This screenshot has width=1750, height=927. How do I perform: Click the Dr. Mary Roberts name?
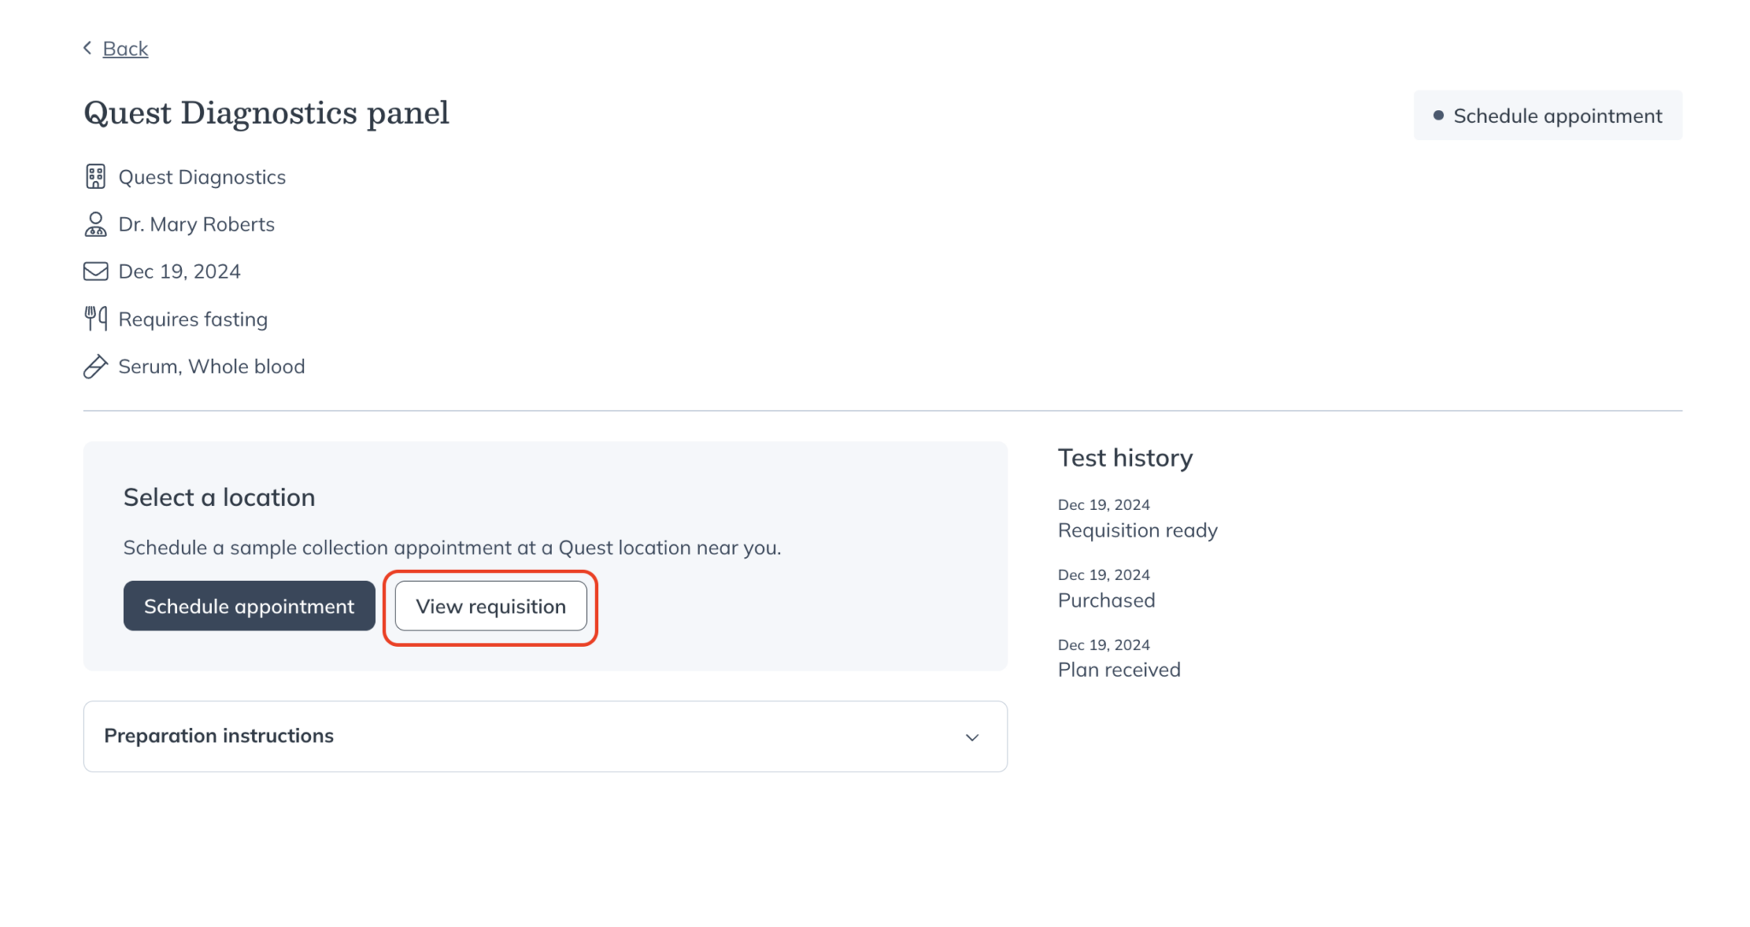[x=197, y=224]
